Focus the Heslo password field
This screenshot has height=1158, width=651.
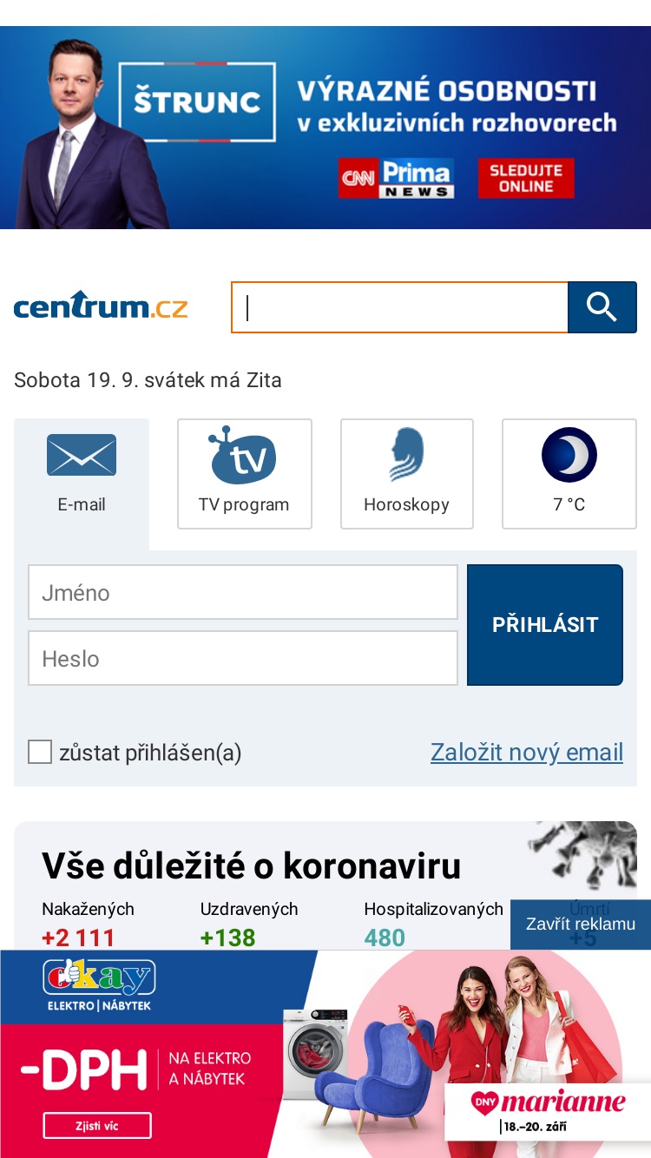point(243,658)
